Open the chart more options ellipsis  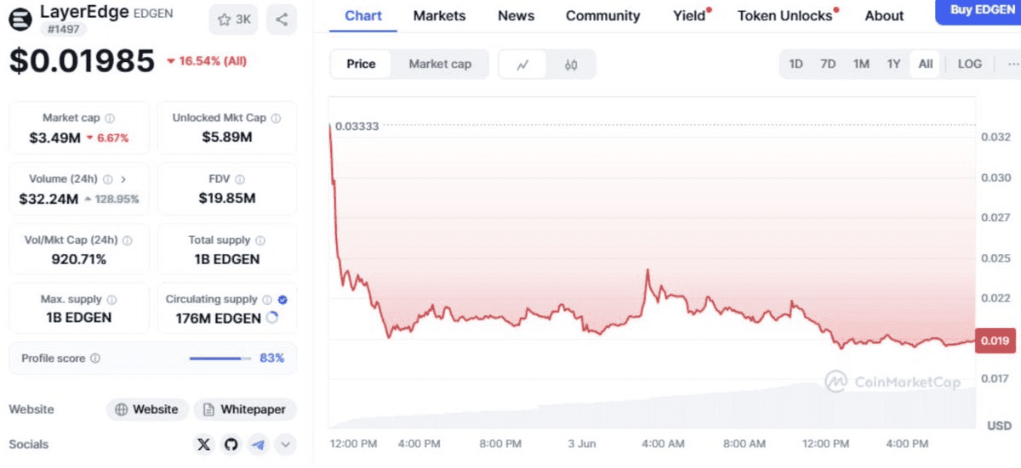point(1012,64)
